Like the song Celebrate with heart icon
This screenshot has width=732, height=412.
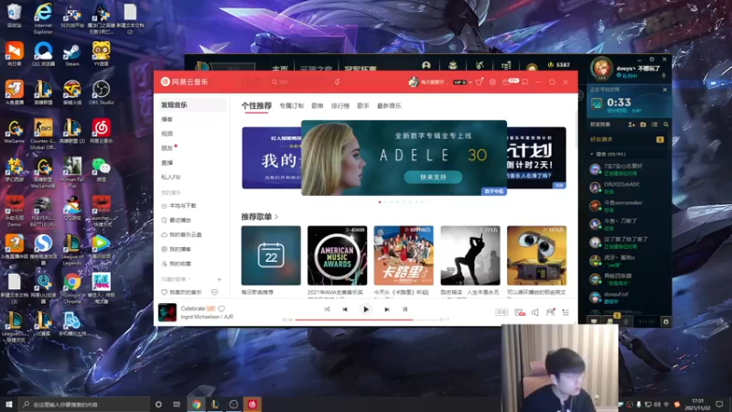click(x=221, y=309)
